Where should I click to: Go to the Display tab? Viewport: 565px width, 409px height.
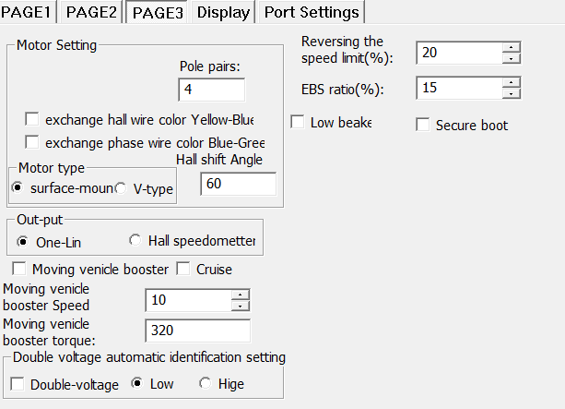coord(222,12)
